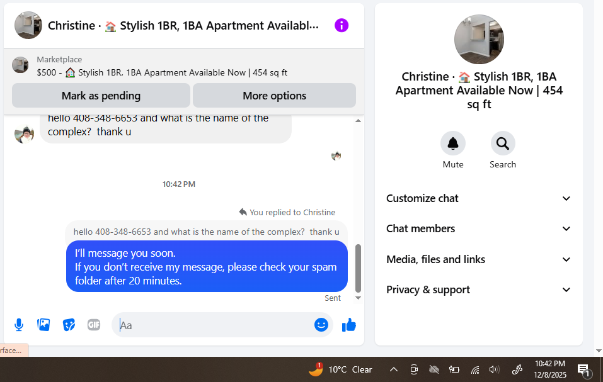The height and width of the screenshot is (382, 603).
Task: Click the $500 listing title in Marketplace bar
Action: coord(162,72)
